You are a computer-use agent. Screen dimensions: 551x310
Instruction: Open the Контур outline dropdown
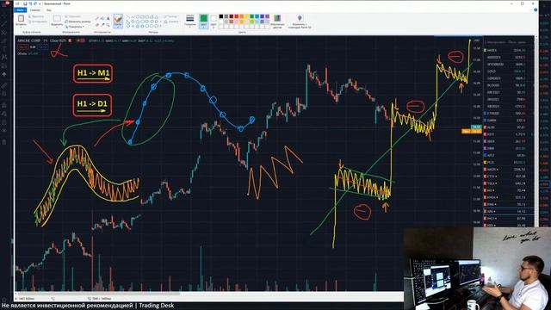[171, 16]
